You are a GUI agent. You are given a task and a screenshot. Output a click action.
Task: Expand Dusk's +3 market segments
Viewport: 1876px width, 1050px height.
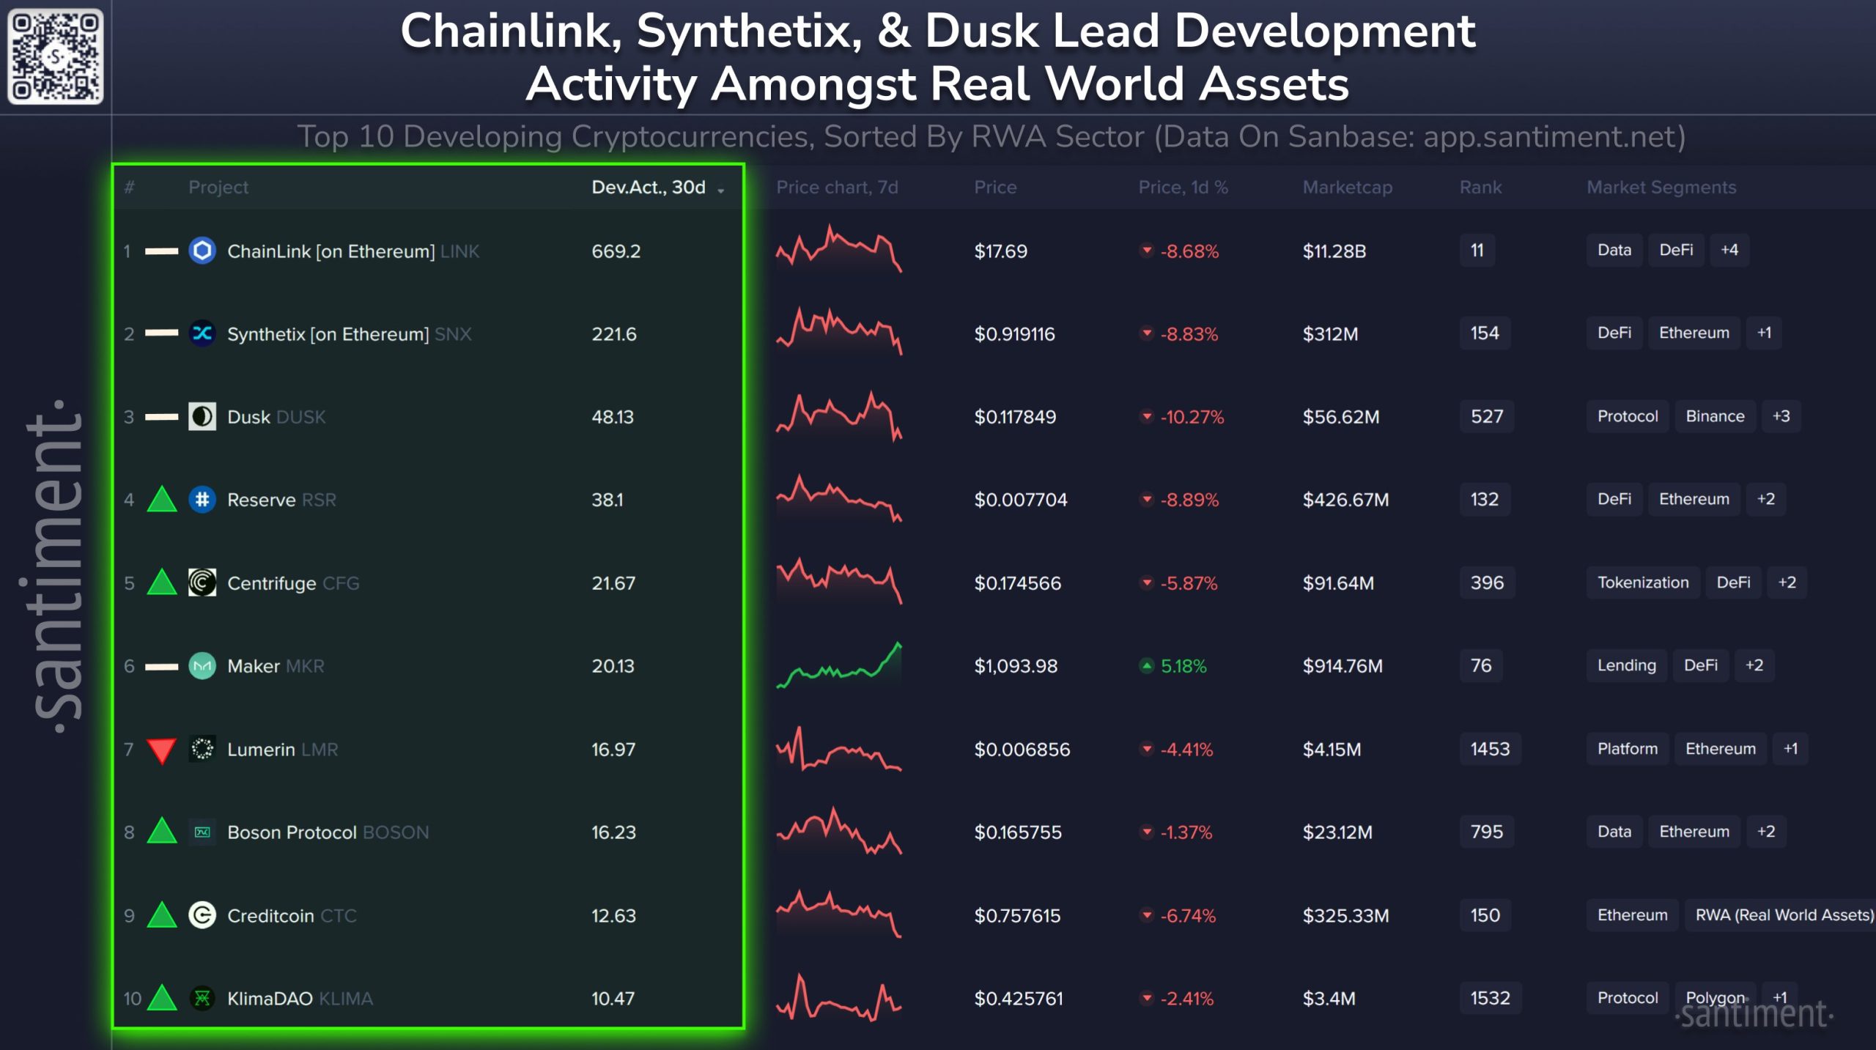coord(1781,416)
